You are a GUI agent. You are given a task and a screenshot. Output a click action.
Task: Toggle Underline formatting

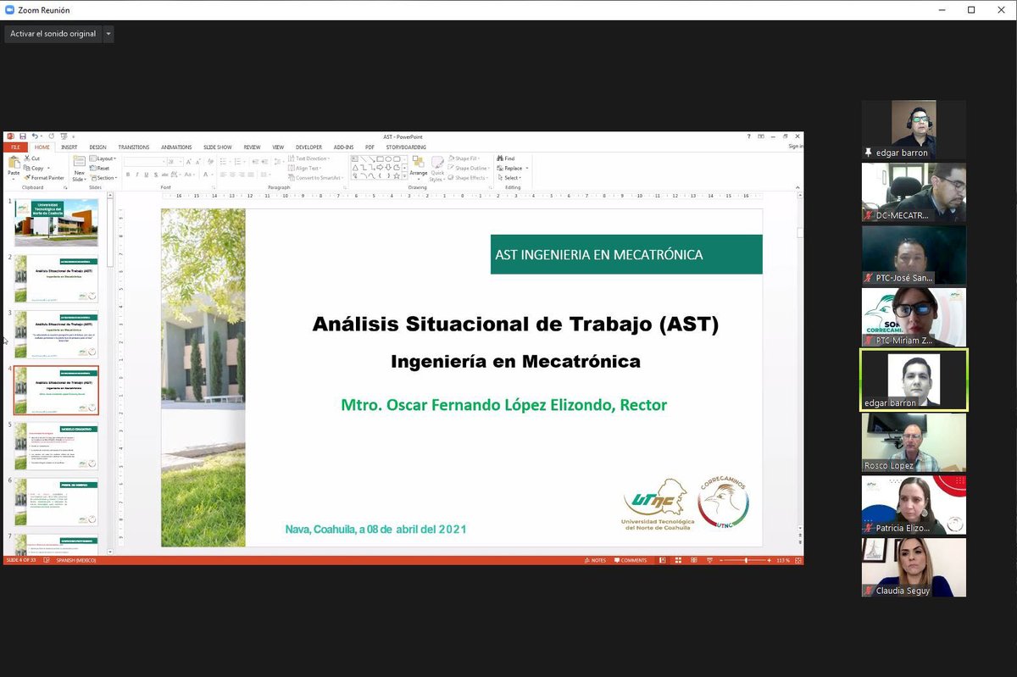[147, 175]
